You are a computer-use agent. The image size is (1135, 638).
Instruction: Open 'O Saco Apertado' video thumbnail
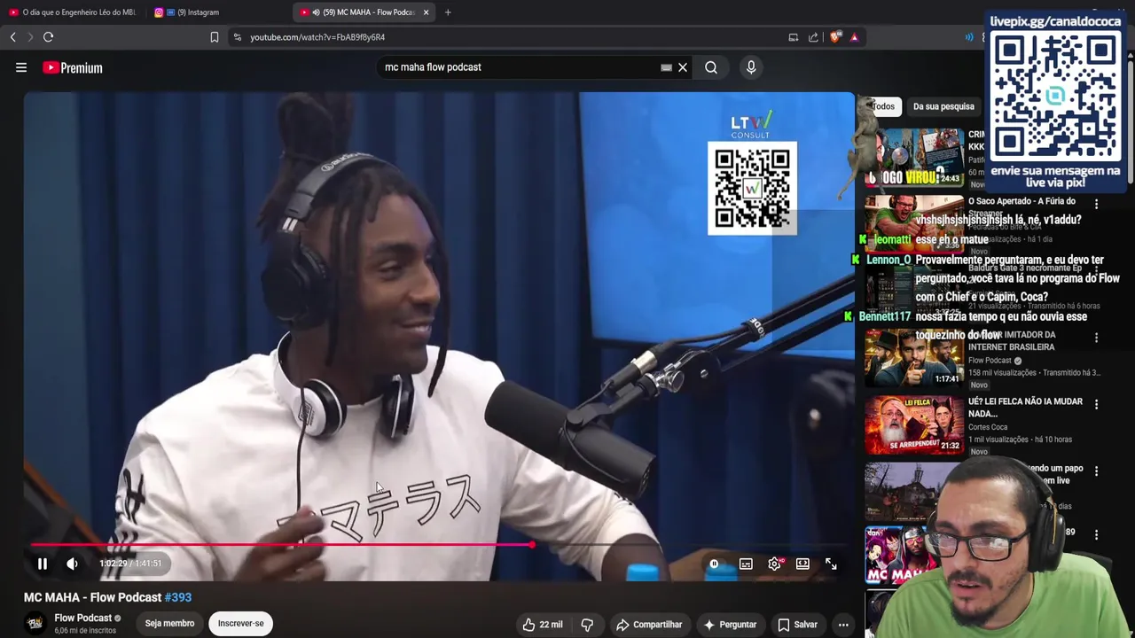[x=914, y=224]
